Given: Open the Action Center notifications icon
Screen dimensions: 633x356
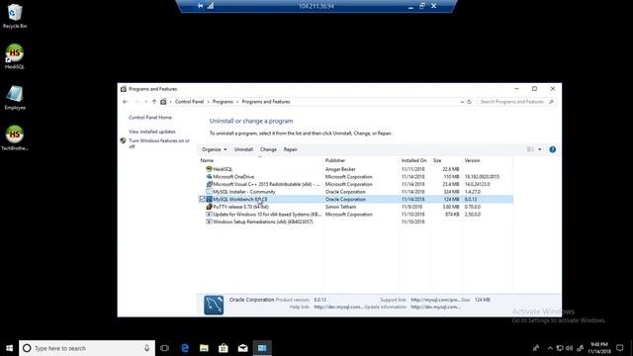Looking at the screenshot, I should pyautogui.click(x=620, y=348).
